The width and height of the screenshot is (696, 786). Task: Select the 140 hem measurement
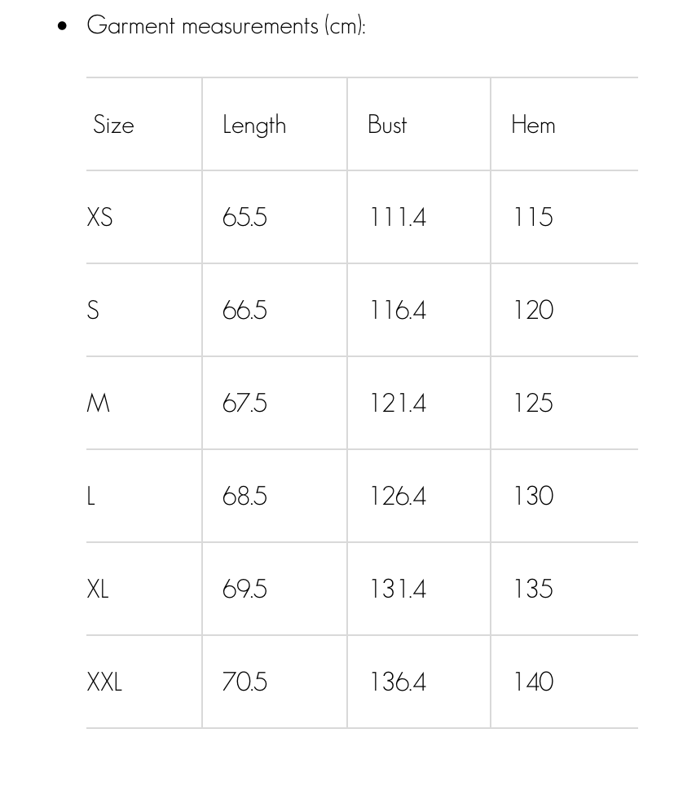(x=533, y=682)
